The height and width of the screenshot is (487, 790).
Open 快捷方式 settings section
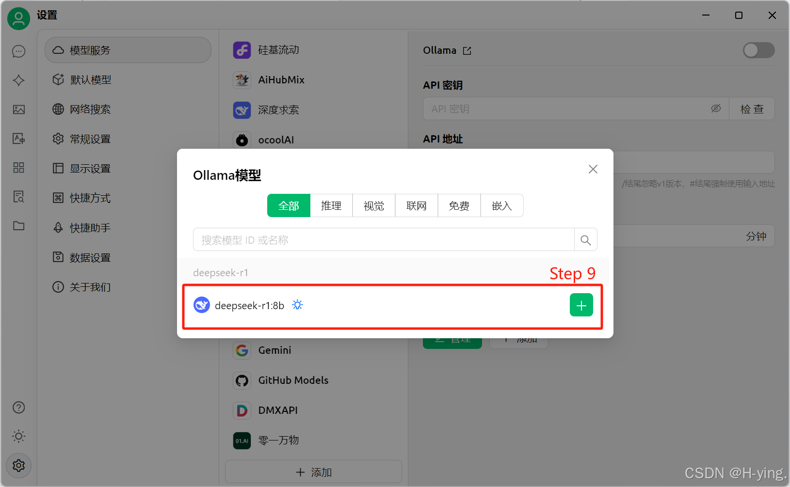128,198
